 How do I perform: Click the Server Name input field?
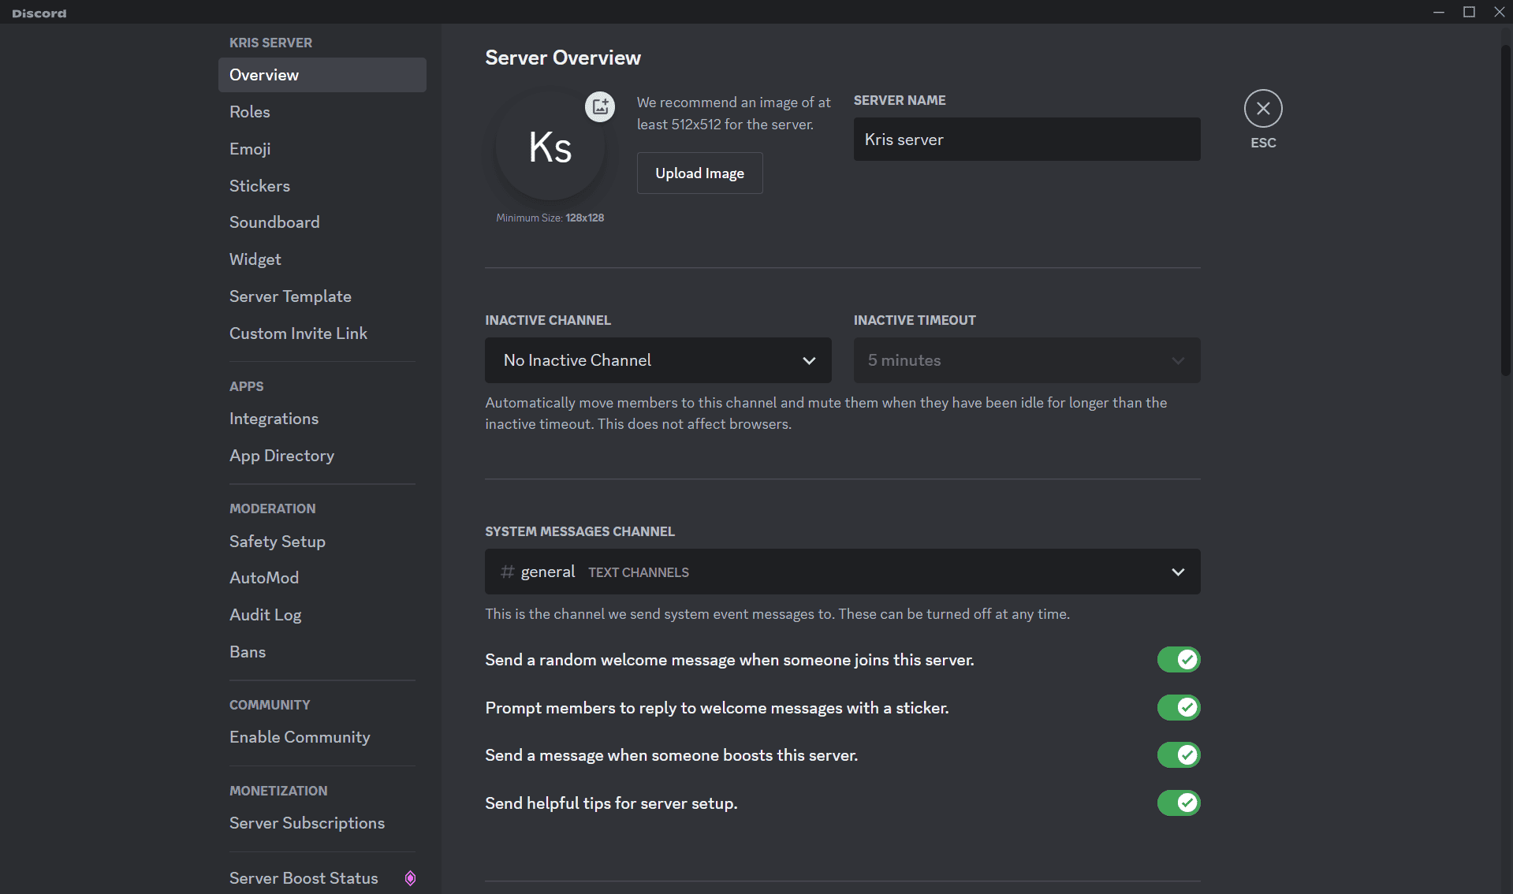(x=1027, y=140)
